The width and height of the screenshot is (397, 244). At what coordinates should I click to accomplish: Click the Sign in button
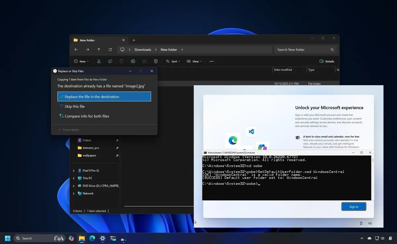coord(354,207)
